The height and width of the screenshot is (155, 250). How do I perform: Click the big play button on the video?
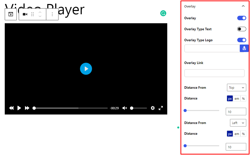86,69
